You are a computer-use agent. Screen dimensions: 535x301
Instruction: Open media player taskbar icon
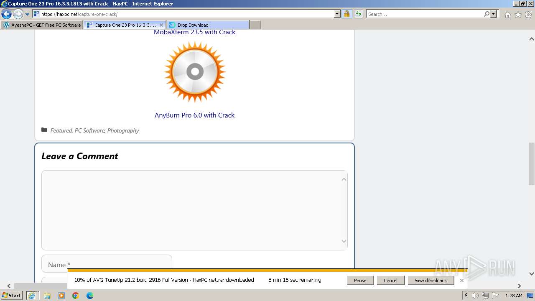(x=61, y=296)
